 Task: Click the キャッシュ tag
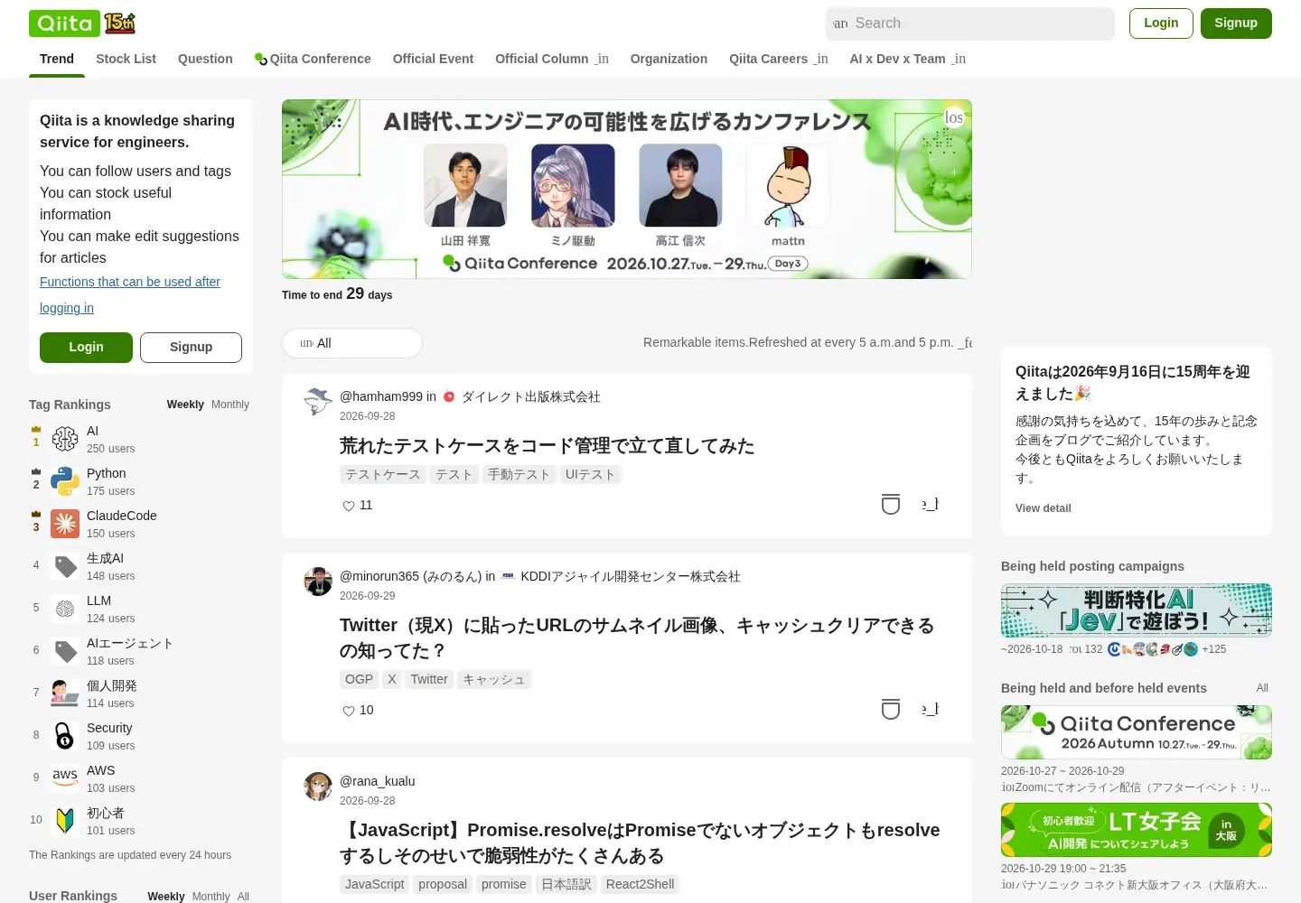pos(494,680)
